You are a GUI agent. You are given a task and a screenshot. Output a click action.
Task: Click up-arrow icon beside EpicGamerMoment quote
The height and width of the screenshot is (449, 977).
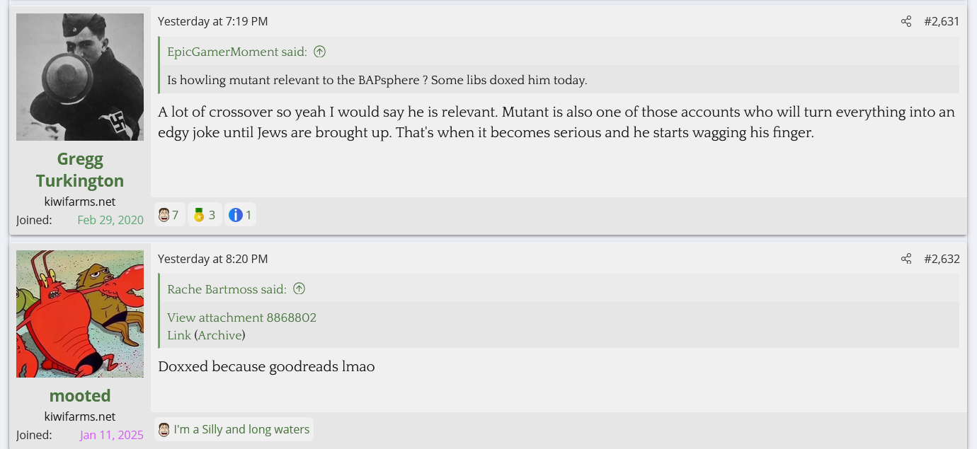pos(319,52)
